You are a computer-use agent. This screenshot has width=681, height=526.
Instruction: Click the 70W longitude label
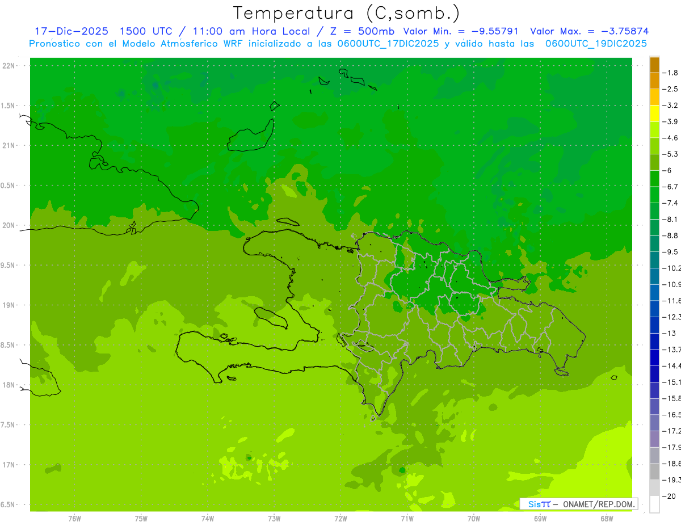pos(473,519)
